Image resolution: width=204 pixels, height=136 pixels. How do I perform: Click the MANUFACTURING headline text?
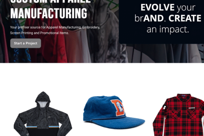49,13
